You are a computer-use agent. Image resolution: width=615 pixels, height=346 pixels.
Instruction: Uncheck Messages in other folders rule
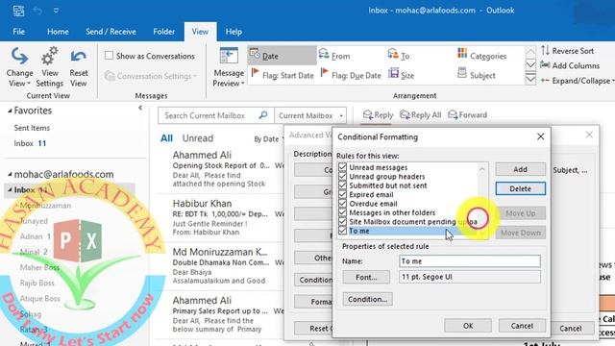tap(342, 212)
